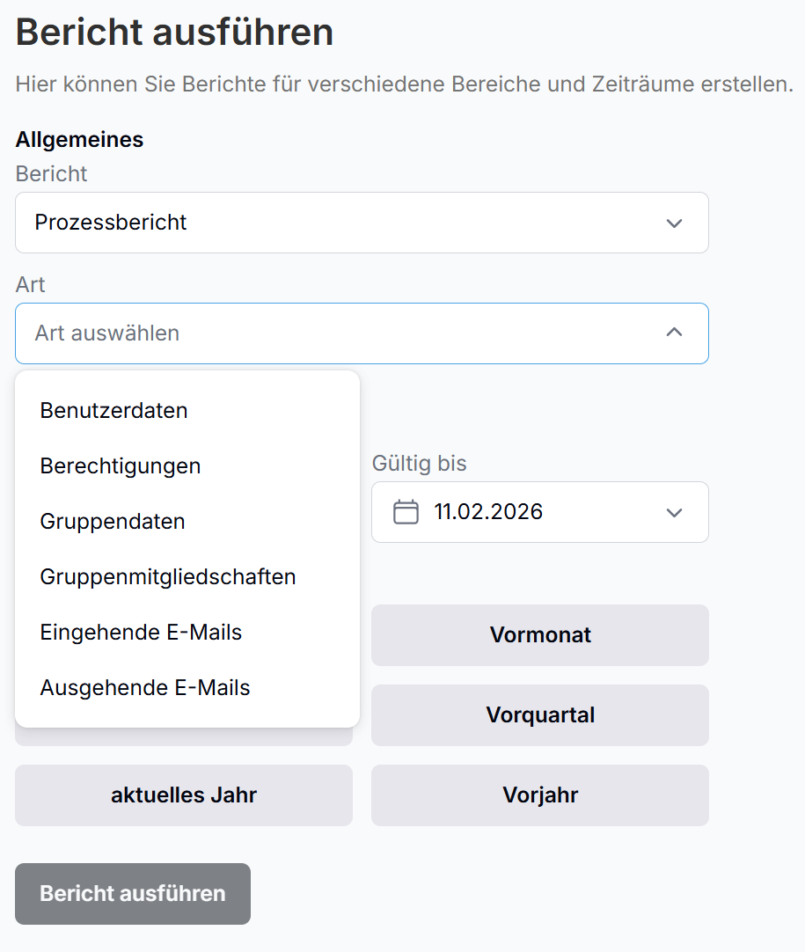Select Gruppenmitgliedschaften entry
The image size is (805, 952).
click(x=168, y=576)
